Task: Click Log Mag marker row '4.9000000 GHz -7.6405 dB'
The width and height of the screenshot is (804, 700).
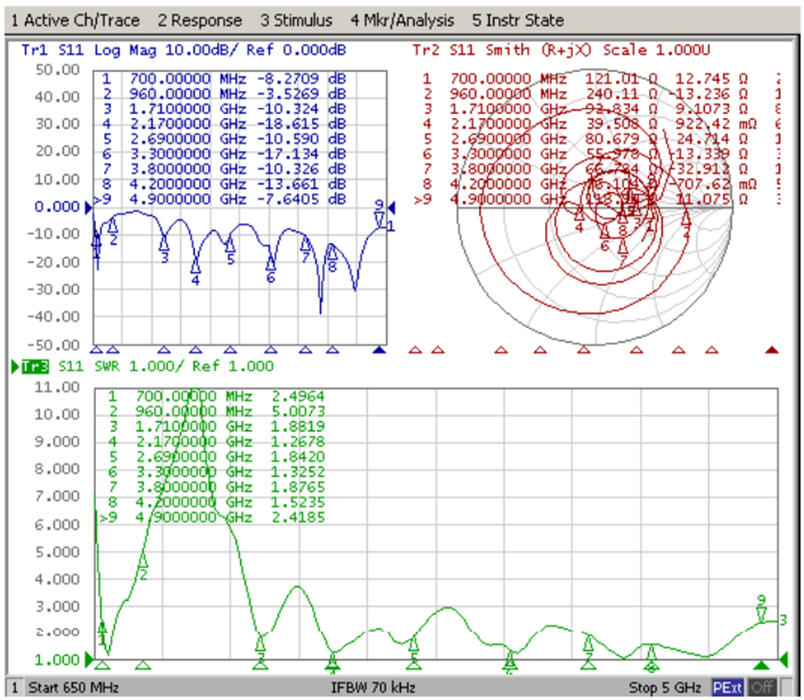Action: (221, 199)
